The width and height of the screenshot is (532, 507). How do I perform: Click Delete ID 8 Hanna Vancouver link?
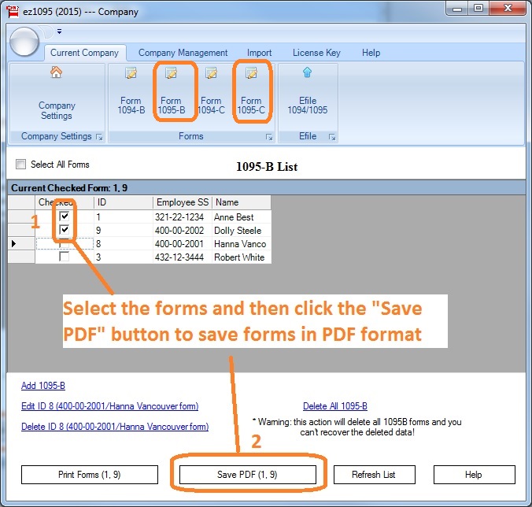pyautogui.click(x=115, y=427)
